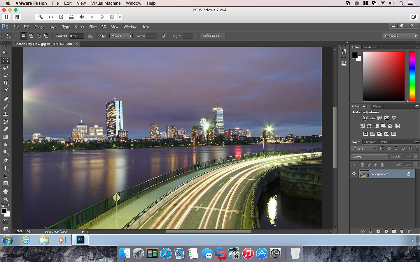Select the Crop tool
Screen dimensions: 420x262
[6, 83]
